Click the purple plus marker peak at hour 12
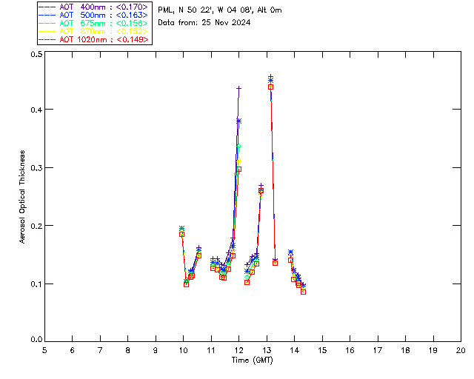474x379 pixels. pyautogui.click(x=238, y=89)
